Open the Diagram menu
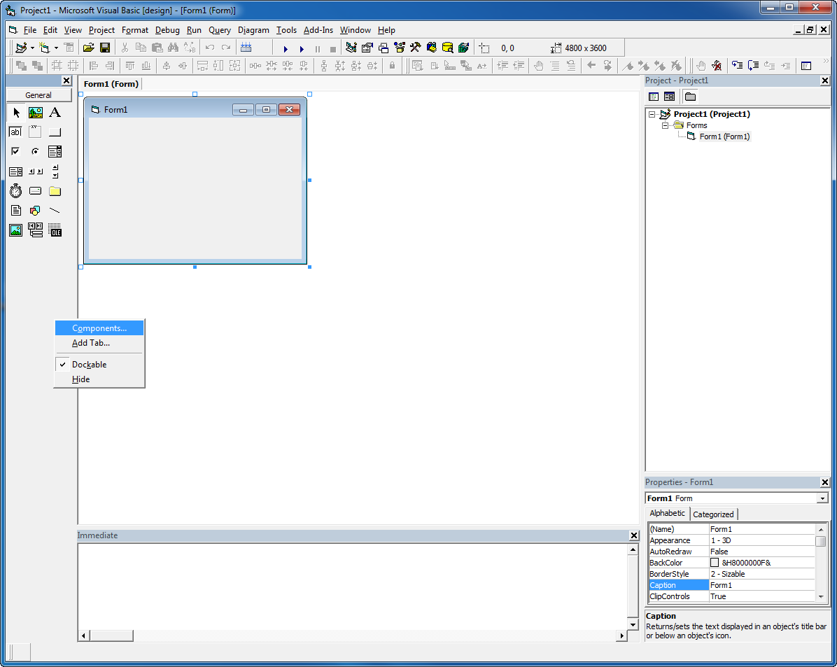Image resolution: width=837 pixels, height=667 pixels. [x=253, y=30]
